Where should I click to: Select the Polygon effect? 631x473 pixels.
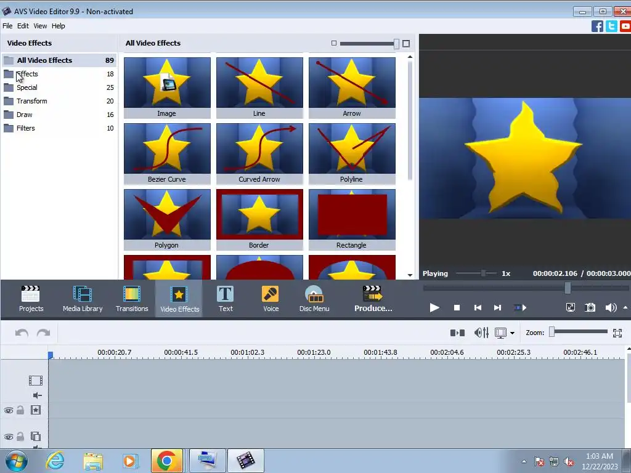pos(167,220)
